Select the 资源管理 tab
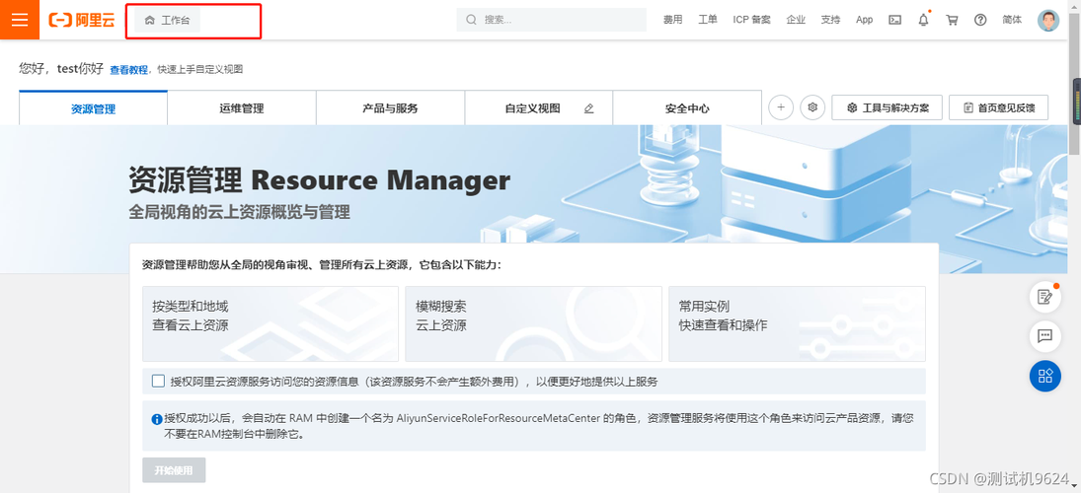This screenshot has height=493, width=1081. point(93,108)
